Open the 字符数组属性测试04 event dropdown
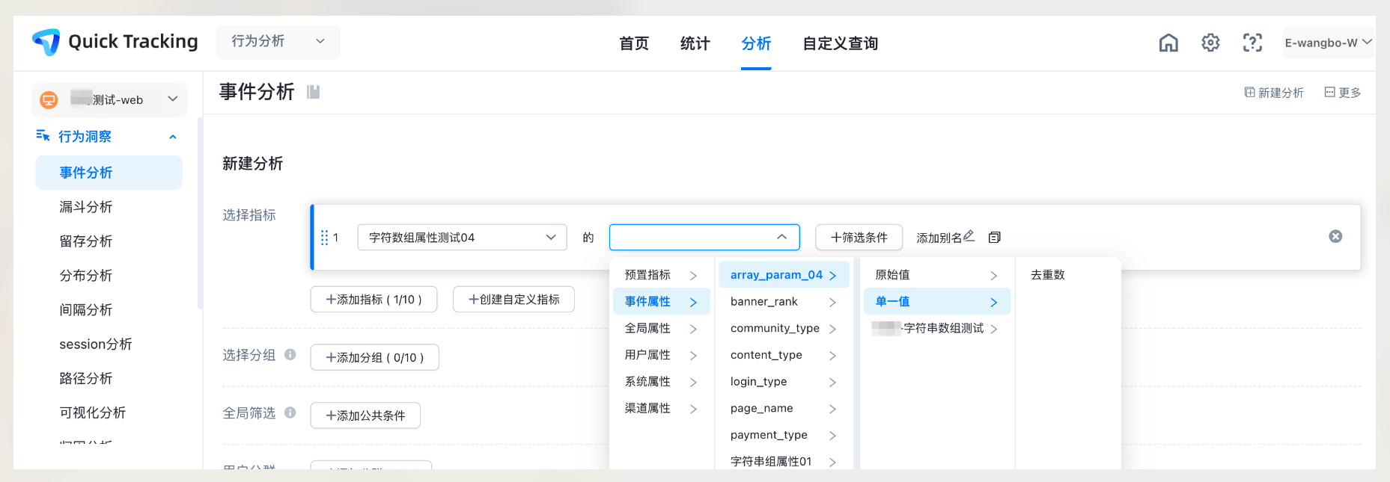Viewport: 1390px width, 482px height. (x=462, y=238)
